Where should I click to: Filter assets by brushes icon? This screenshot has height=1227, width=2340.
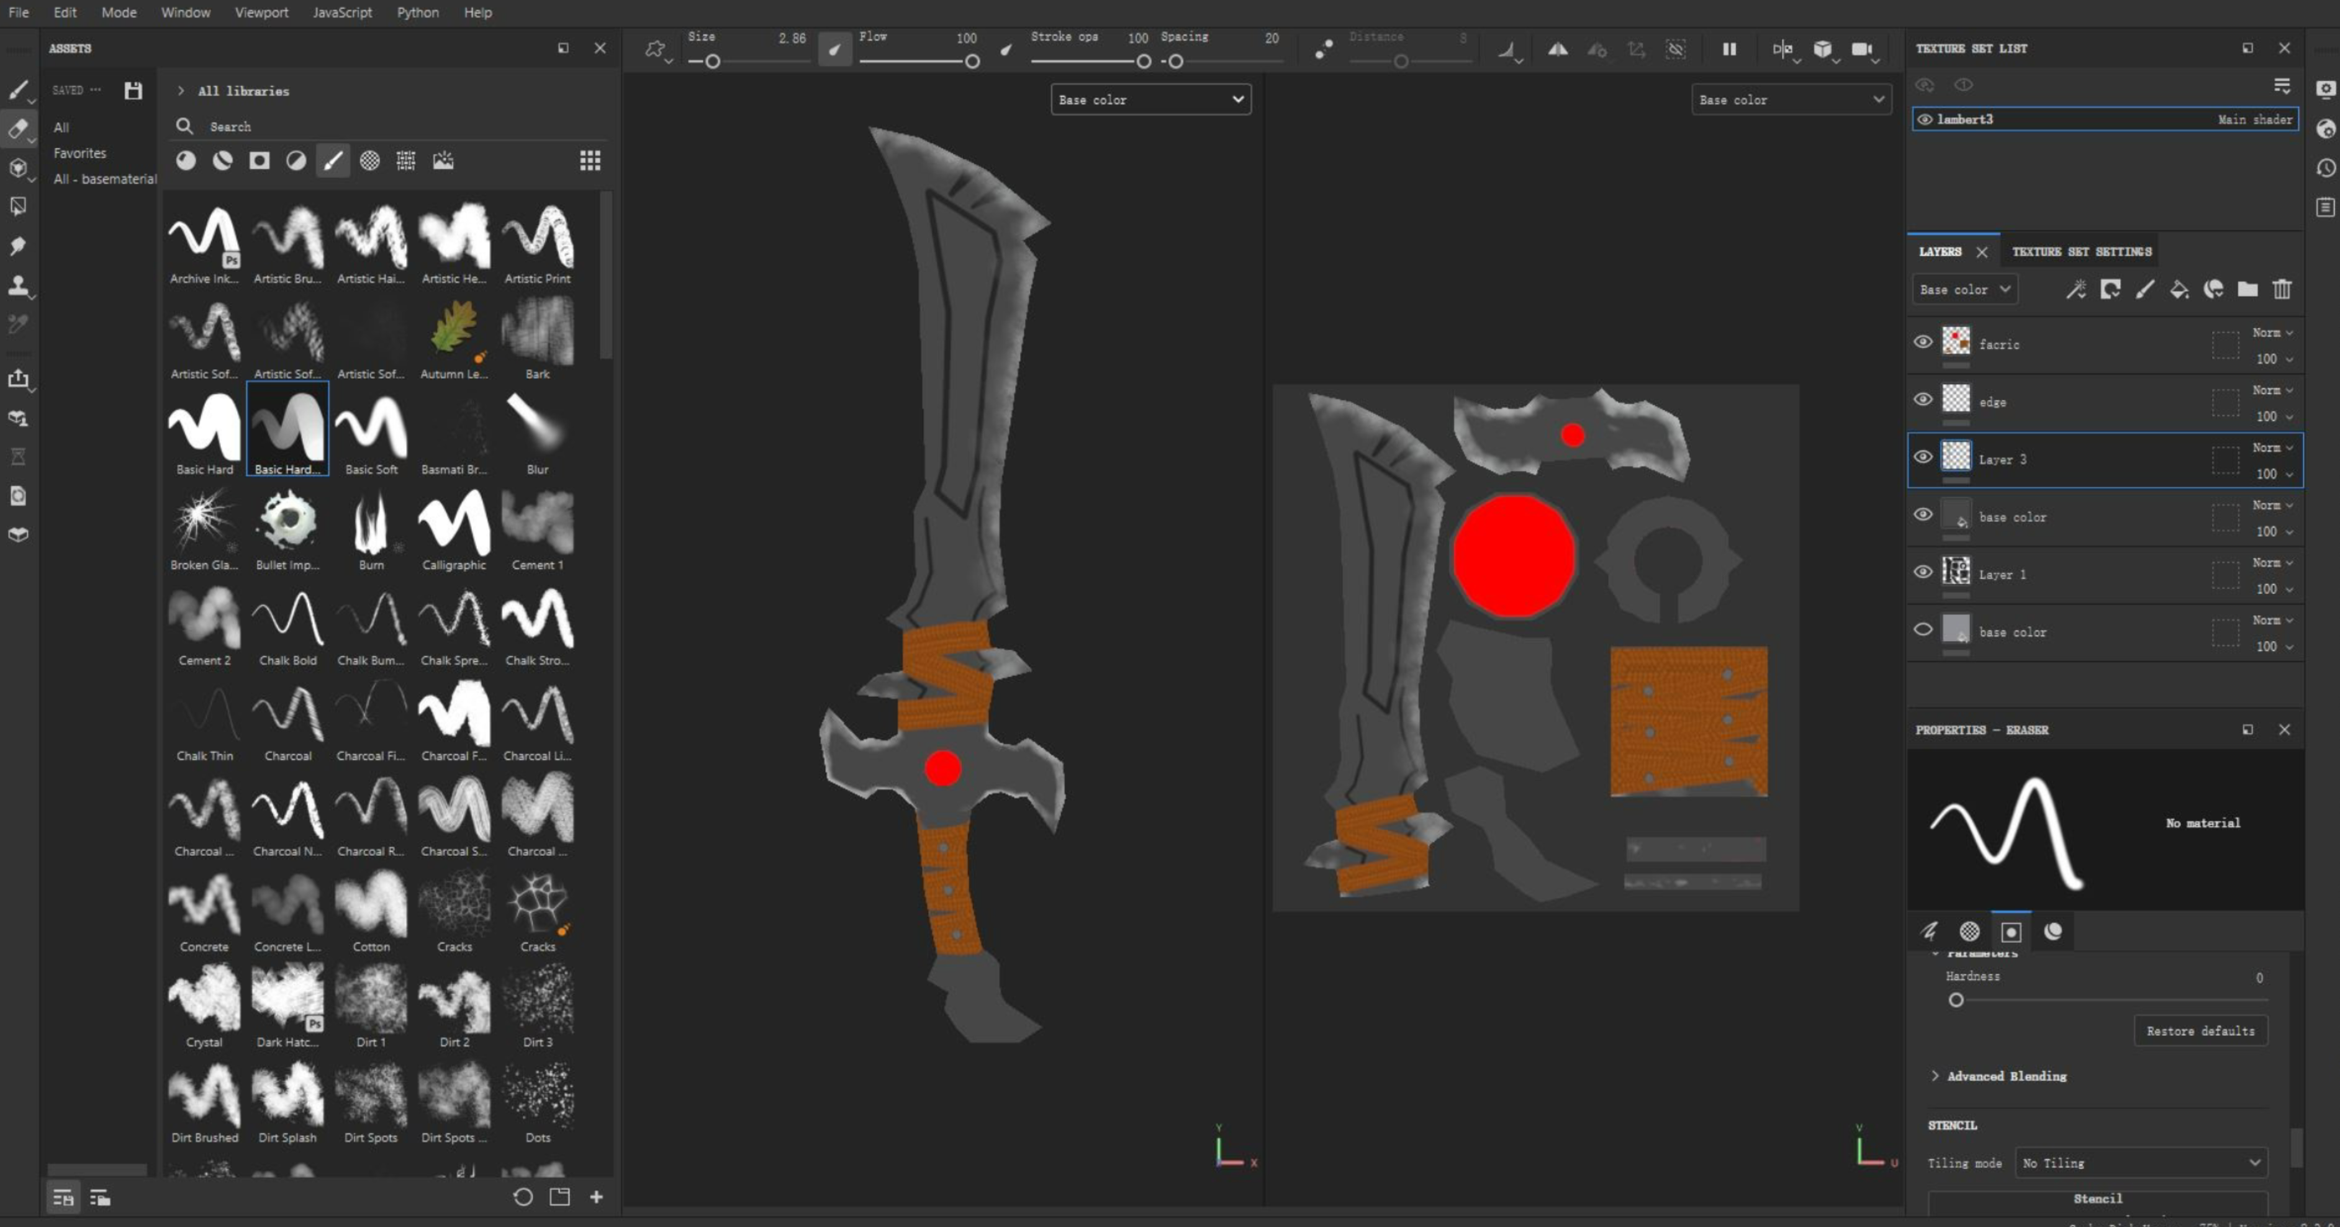[x=333, y=161]
